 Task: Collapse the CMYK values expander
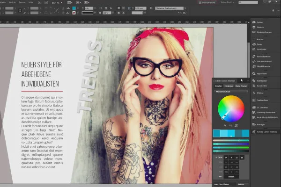216,158
